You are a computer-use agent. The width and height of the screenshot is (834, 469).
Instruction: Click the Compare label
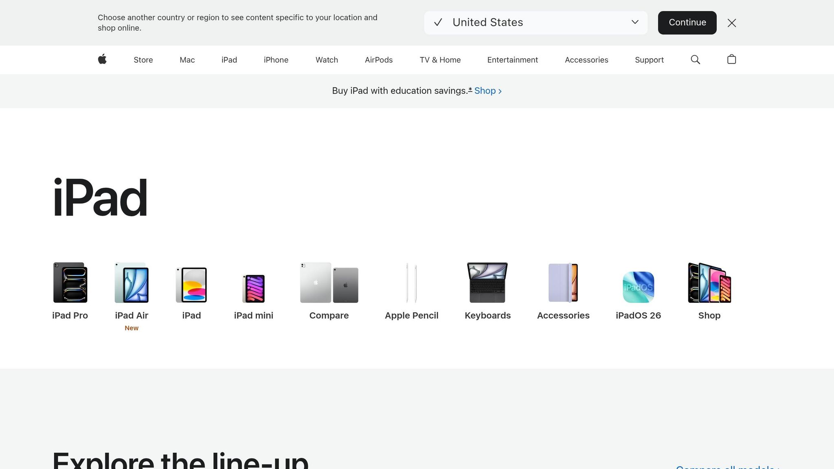tap(329, 316)
